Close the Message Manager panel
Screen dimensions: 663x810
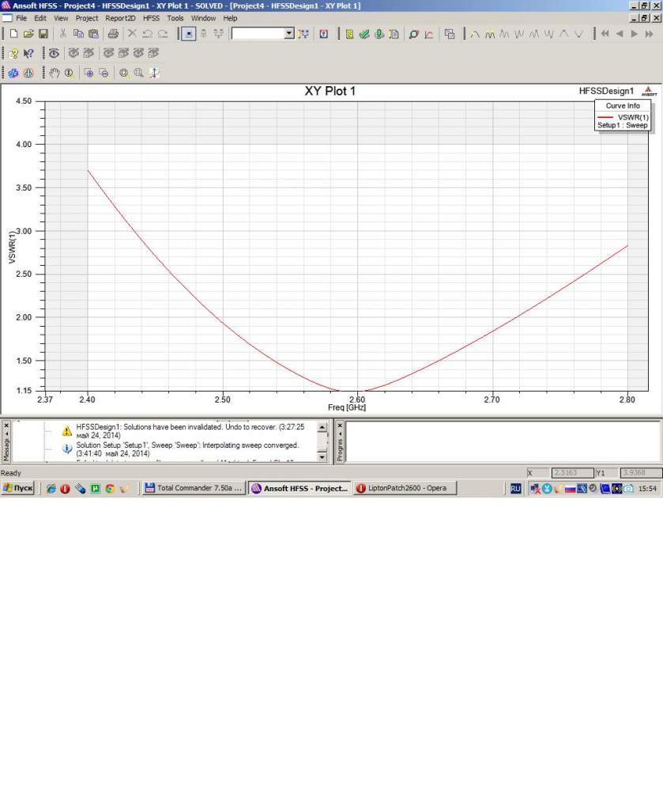6,426
